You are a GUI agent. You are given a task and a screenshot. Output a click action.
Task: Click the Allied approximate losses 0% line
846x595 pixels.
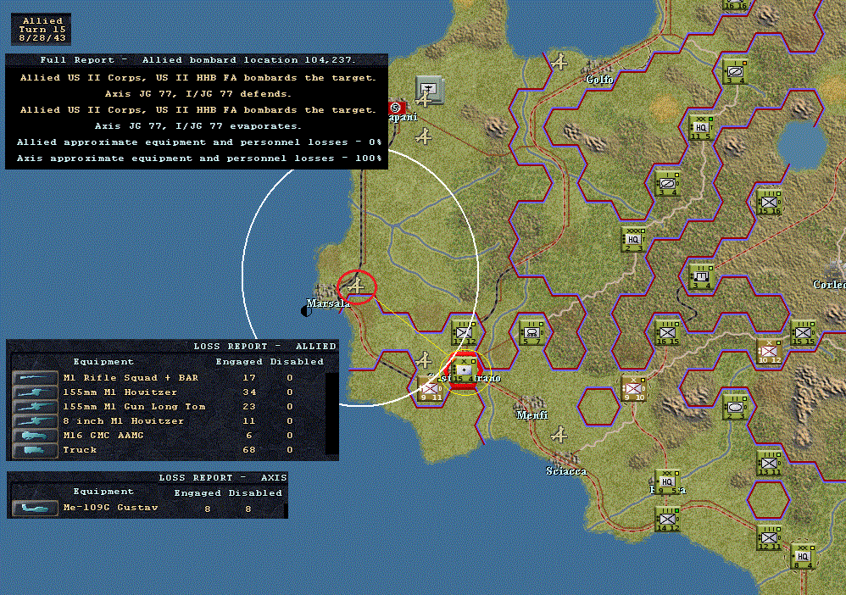point(199,142)
